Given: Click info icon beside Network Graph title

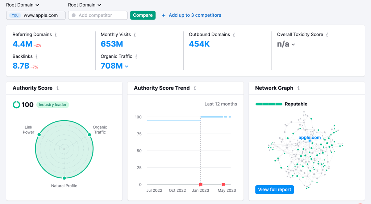Looking at the screenshot, I should coord(299,88).
